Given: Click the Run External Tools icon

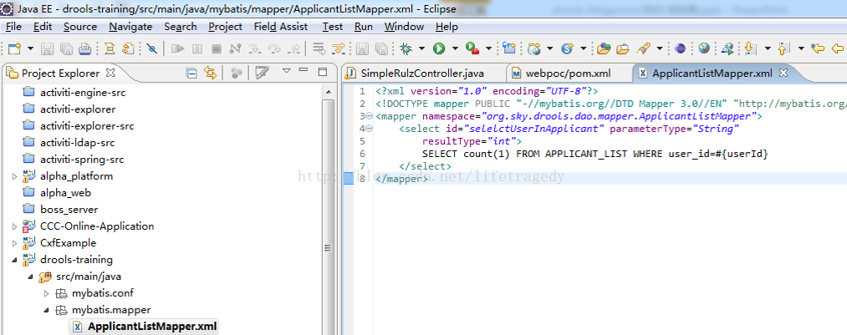Looking at the screenshot, I should 472,48.
